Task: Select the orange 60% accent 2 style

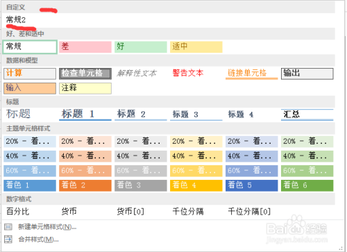Action: (x=85, y=171)
